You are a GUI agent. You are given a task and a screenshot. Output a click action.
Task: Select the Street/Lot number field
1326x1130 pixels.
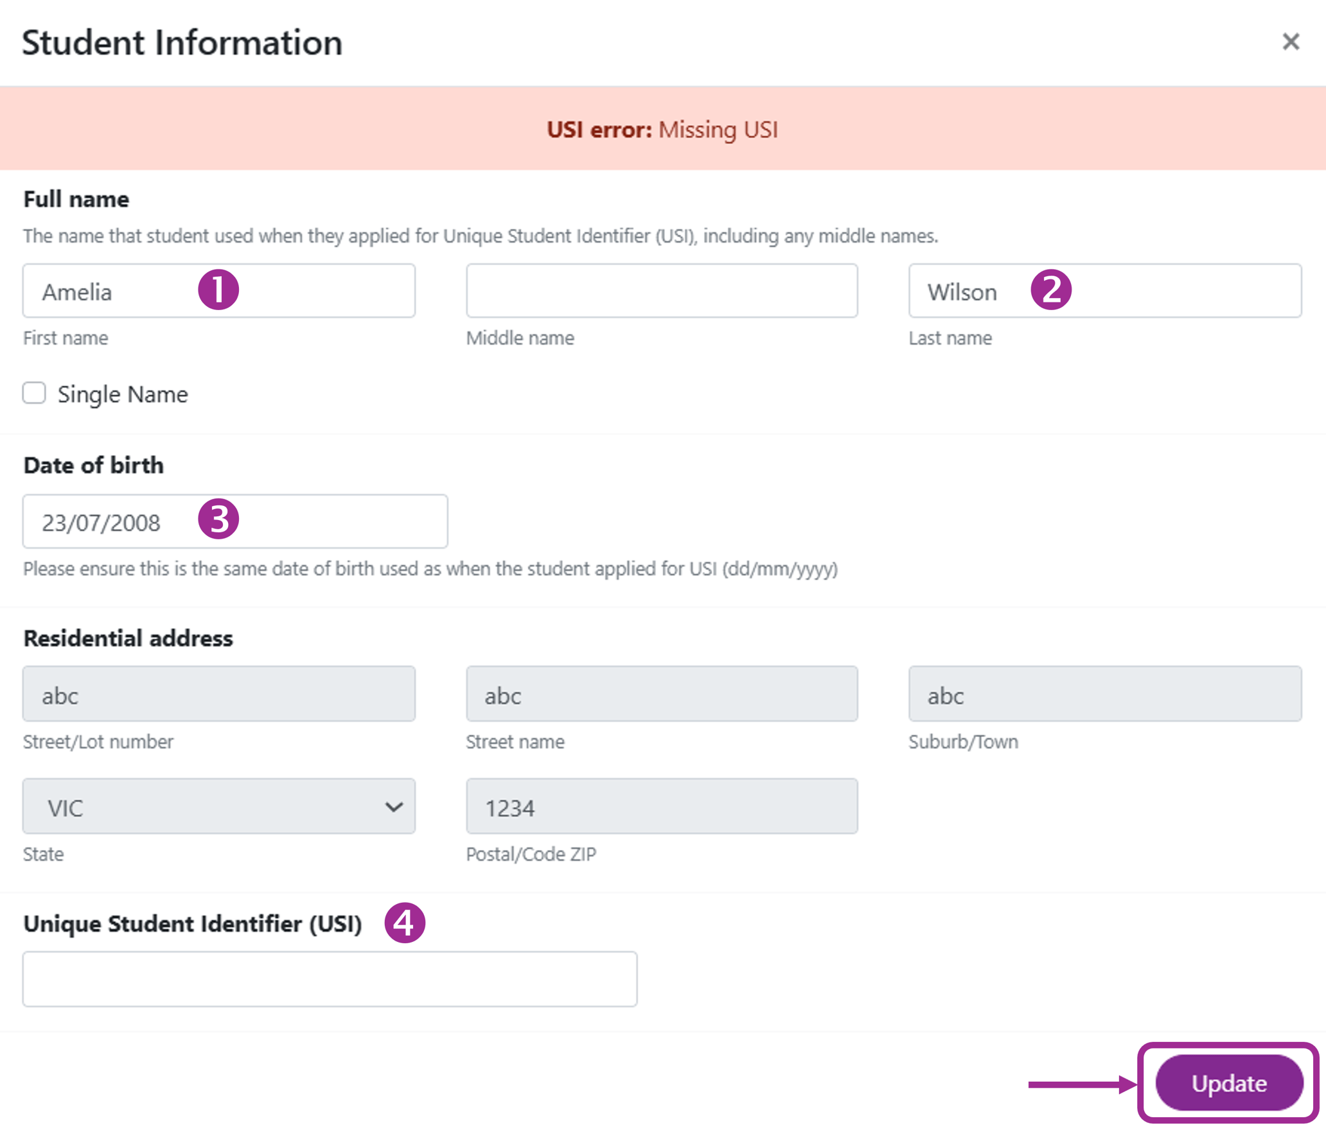pyautogui.click(x=218, y=694)
